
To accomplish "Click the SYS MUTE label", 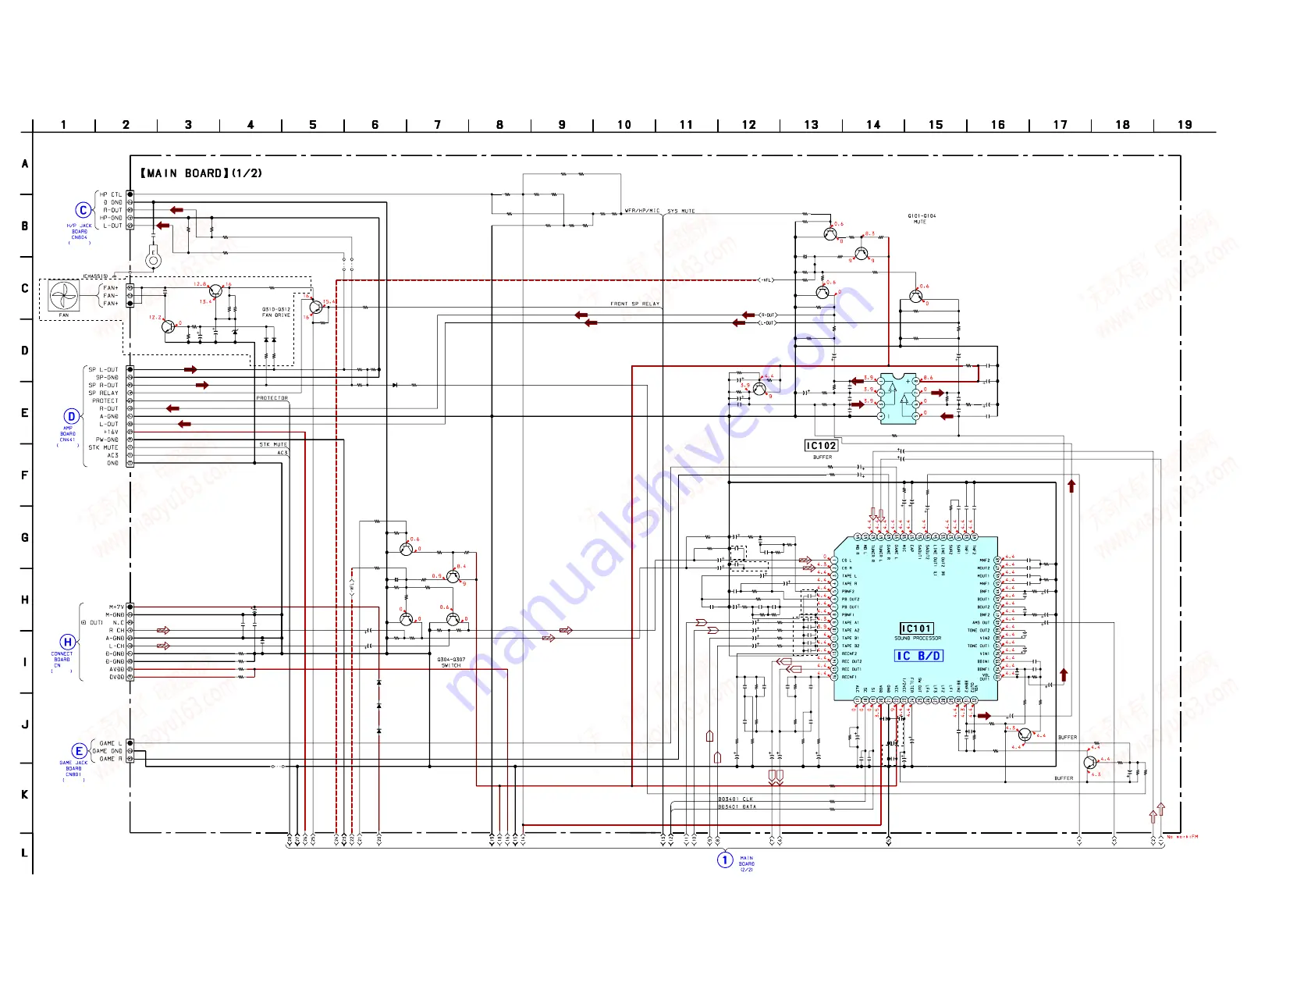I will point(681,211).
